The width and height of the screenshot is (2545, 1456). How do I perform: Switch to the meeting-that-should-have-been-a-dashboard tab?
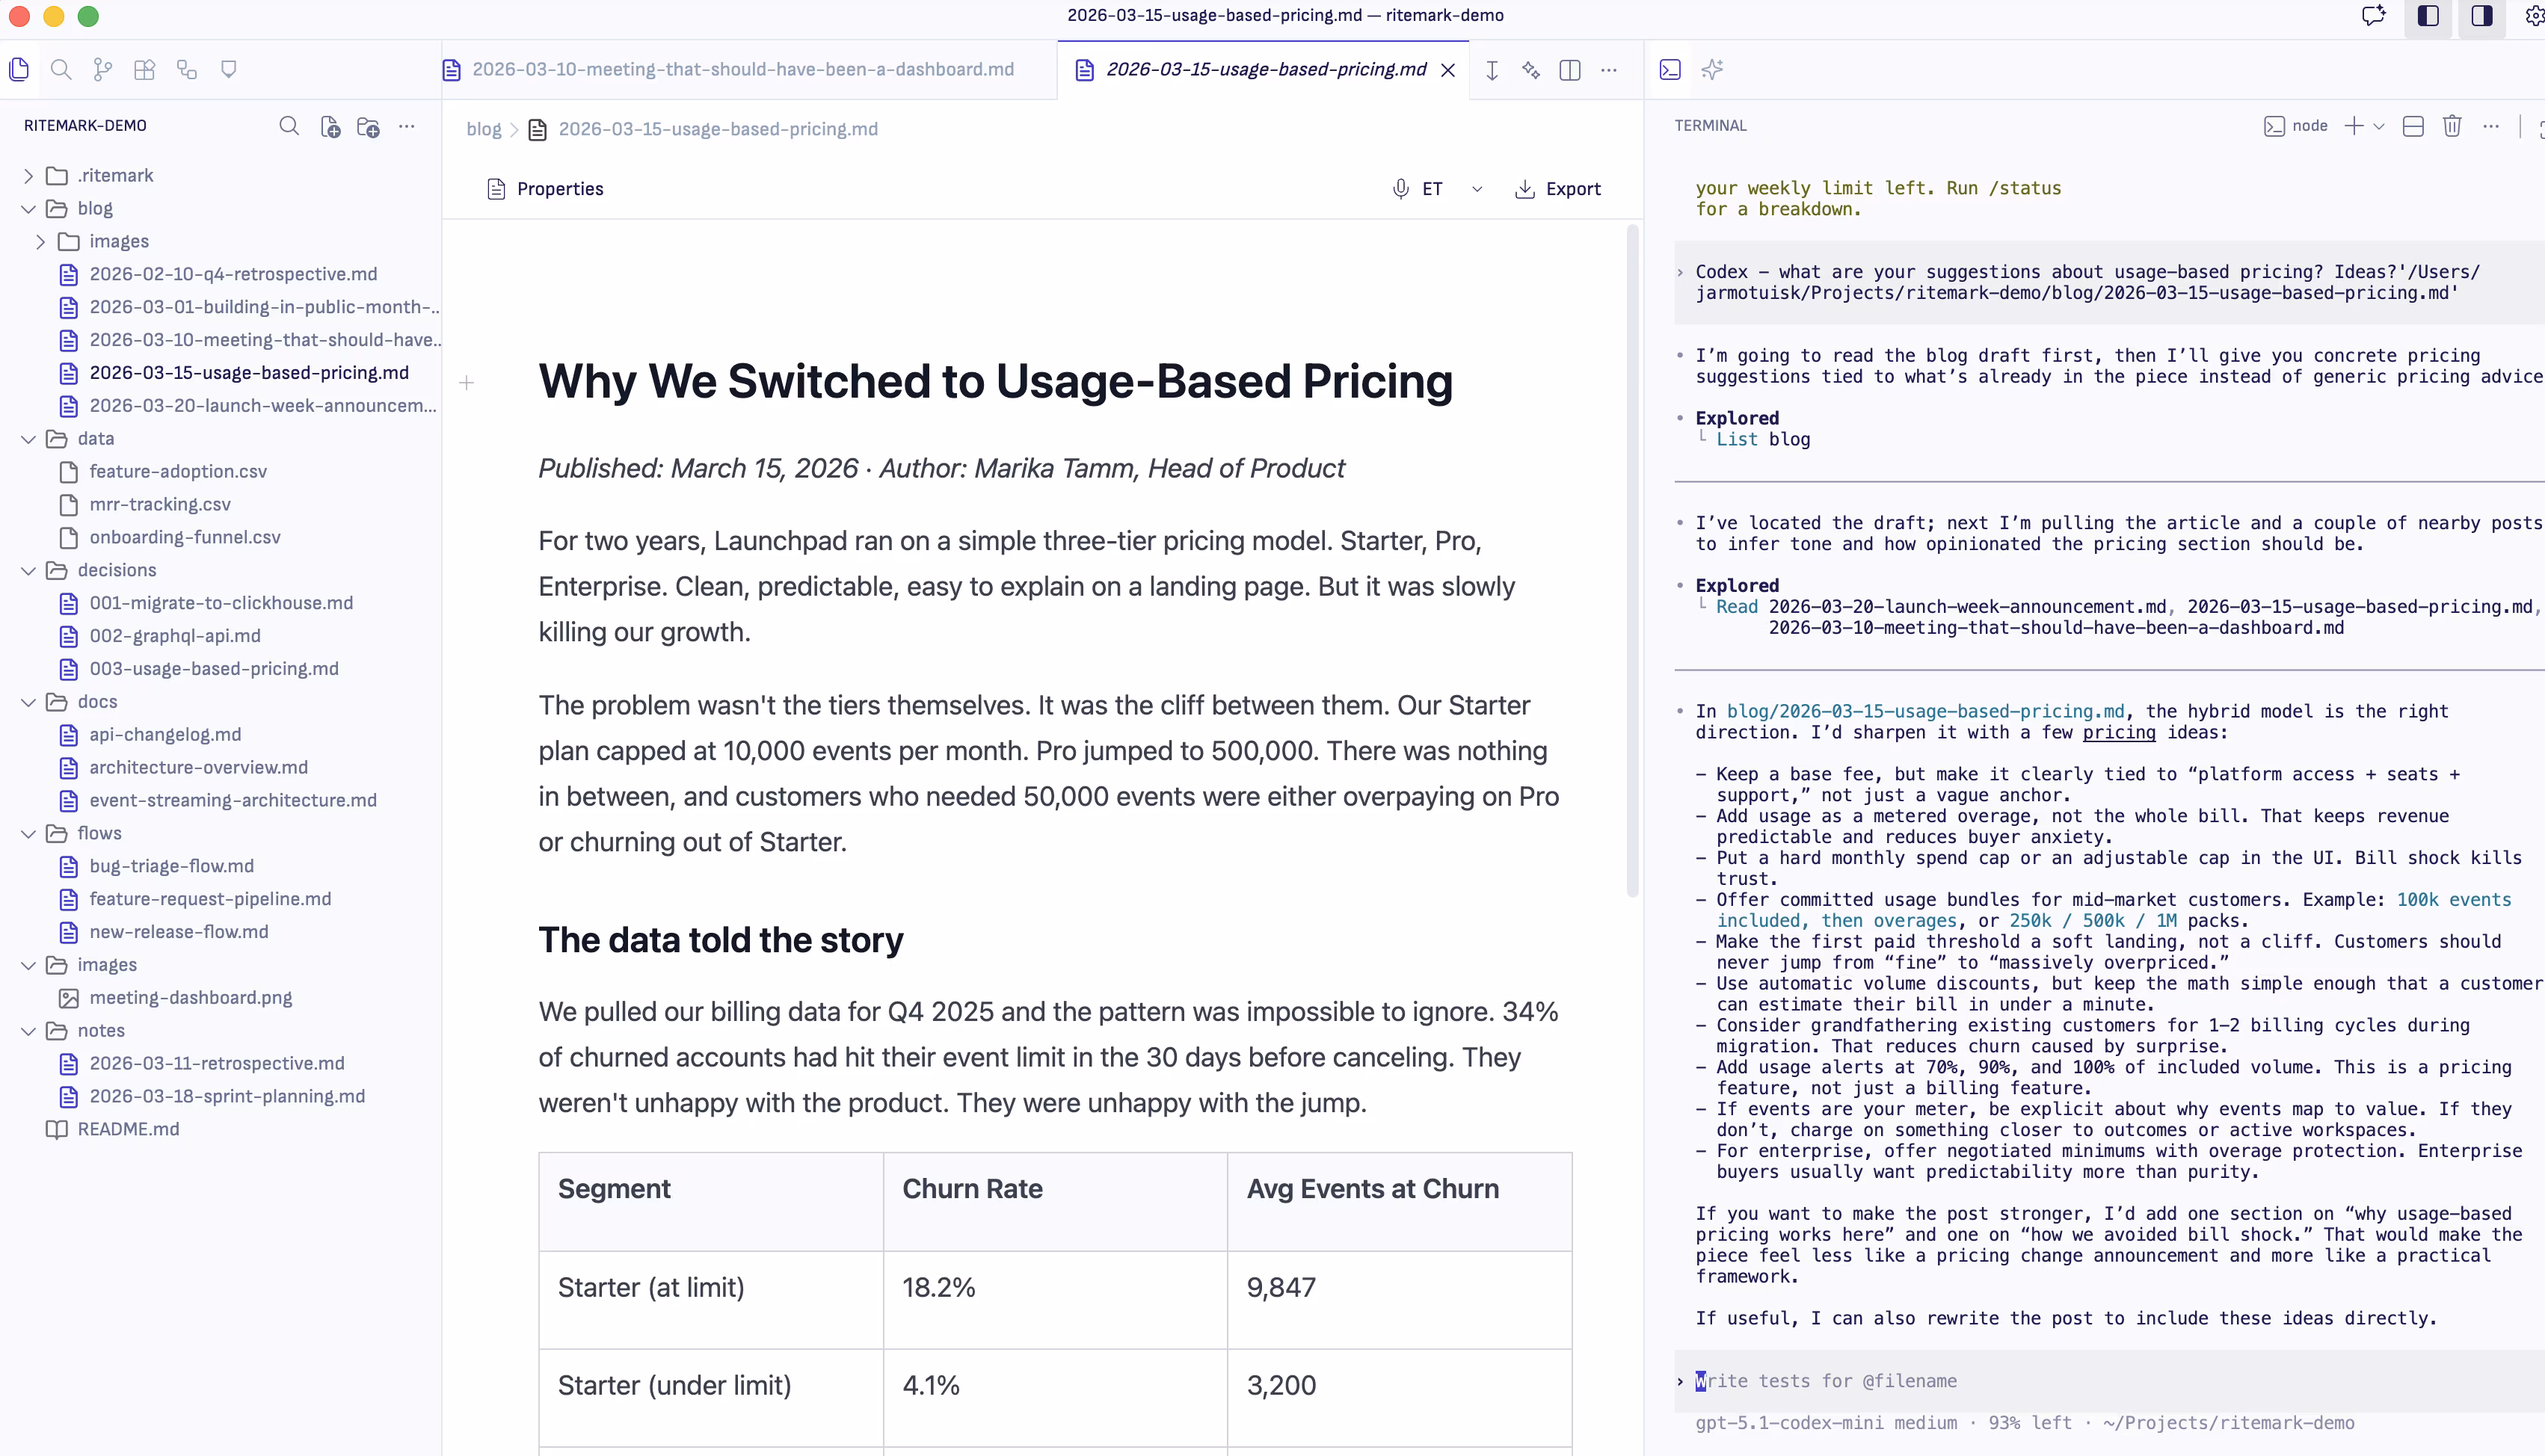coord(742,70)
